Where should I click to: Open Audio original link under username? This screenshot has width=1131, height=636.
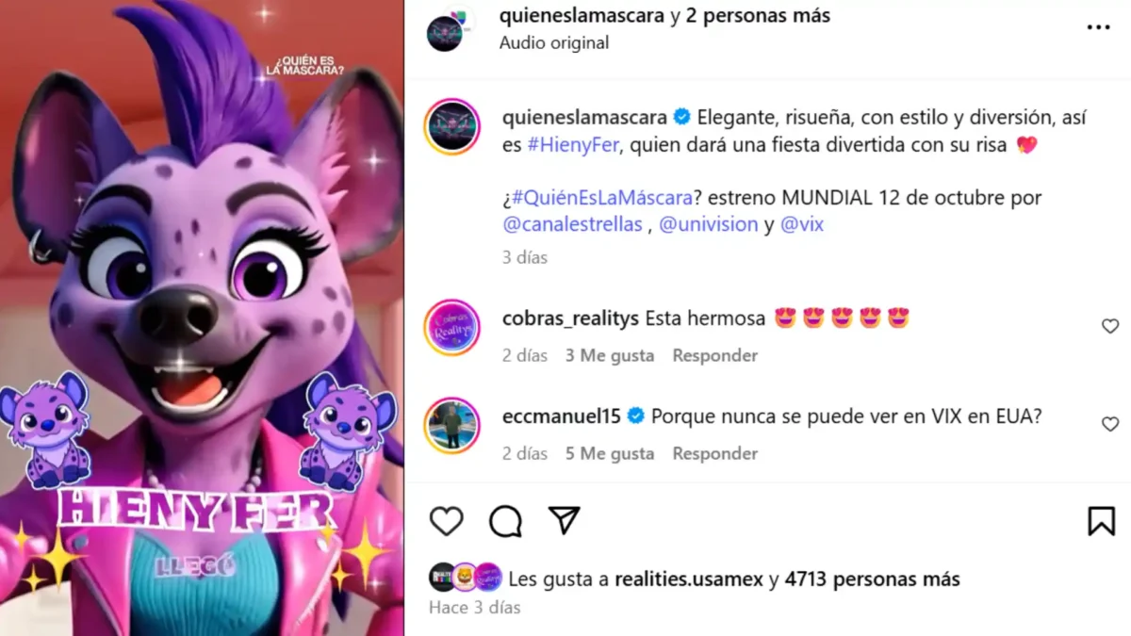[x=554, y=42]
